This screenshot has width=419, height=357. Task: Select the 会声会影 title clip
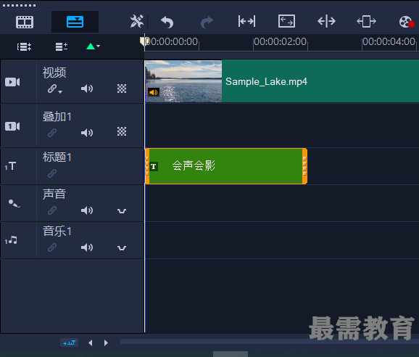click(226, 166)
